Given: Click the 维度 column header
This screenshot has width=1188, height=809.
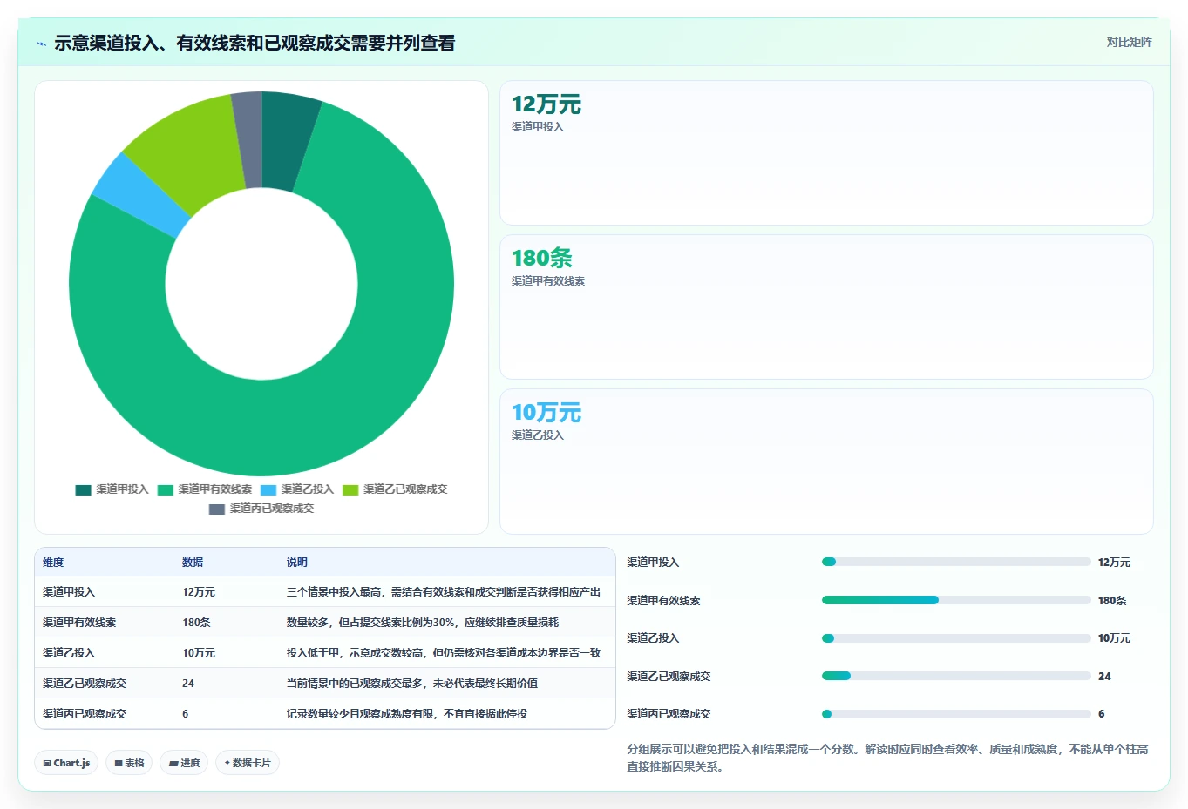Looking at the screenshot, I should (53, 563).
